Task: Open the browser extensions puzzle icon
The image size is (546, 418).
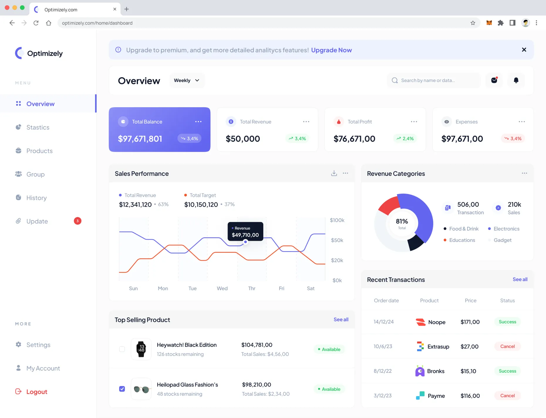Action: (501, 23)
